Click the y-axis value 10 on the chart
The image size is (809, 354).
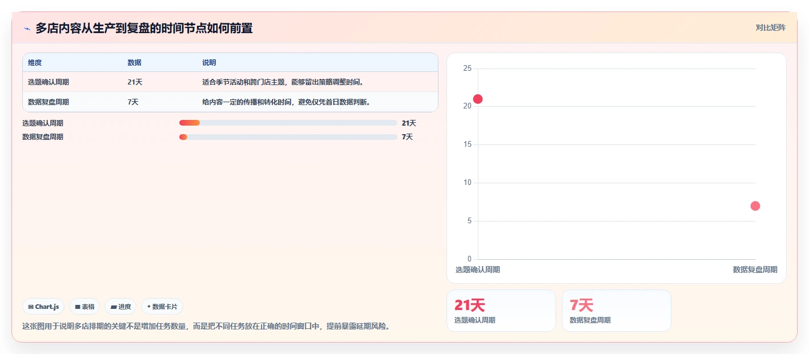click(x=467, y=183)
